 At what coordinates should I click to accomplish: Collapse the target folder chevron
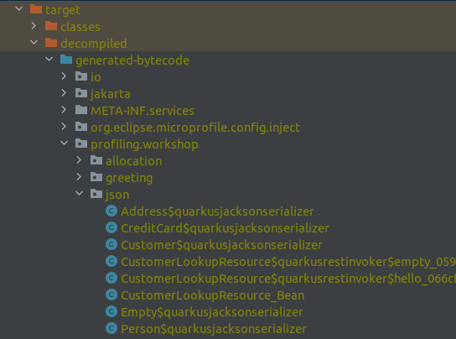19,8
